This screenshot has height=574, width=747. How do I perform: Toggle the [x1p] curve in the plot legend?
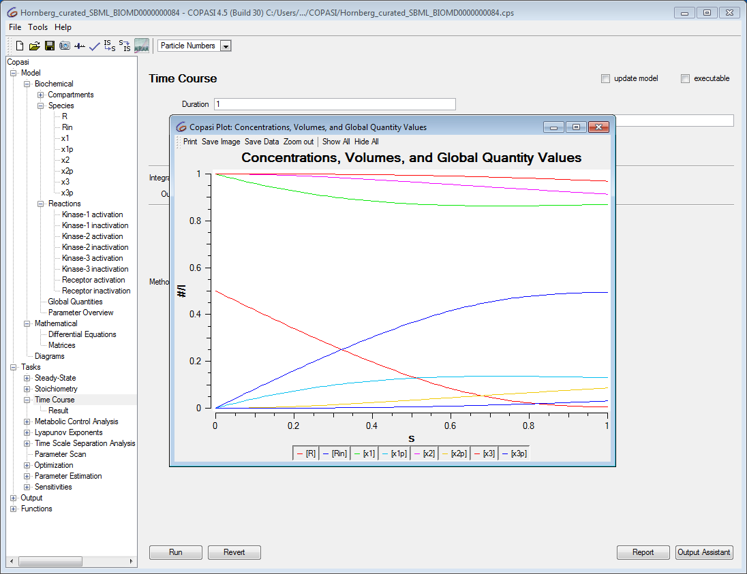click(395, 453)
